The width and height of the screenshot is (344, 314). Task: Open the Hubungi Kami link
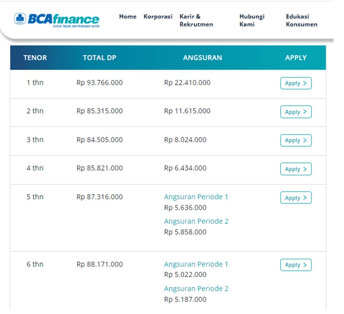(252, 20)
